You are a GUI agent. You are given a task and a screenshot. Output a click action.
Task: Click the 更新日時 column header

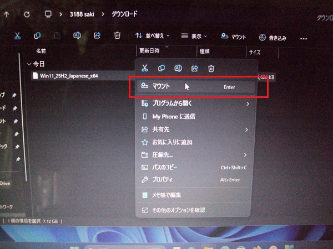(149, 51)
